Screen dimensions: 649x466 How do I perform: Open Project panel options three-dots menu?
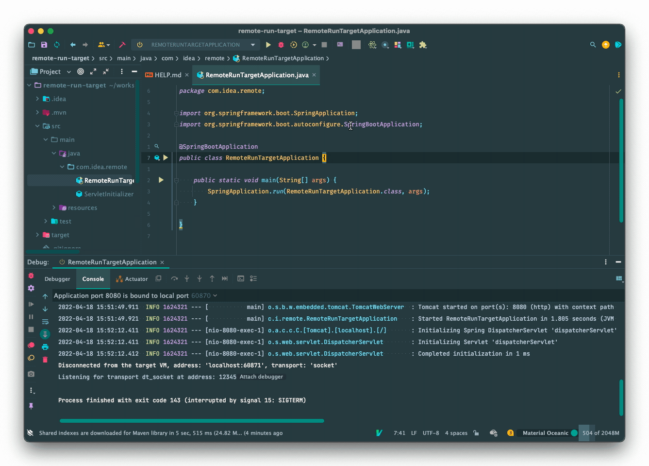pos(122,71)
